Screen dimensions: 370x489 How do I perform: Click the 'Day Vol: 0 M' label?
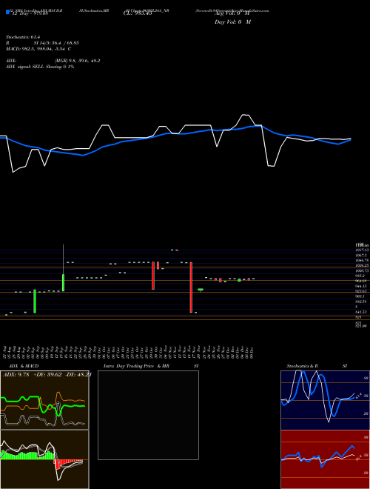[x=232, y=22]
